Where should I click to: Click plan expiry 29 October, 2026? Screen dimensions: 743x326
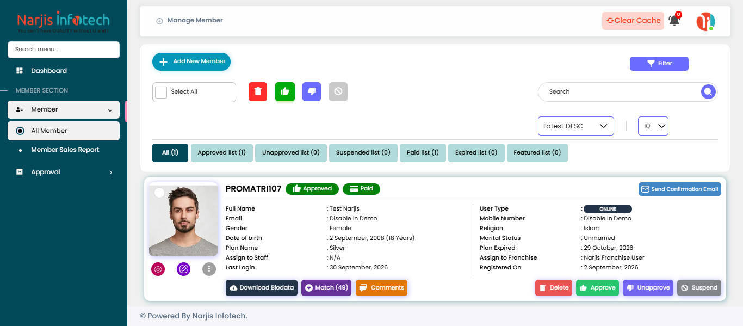[x=608, y=248]
